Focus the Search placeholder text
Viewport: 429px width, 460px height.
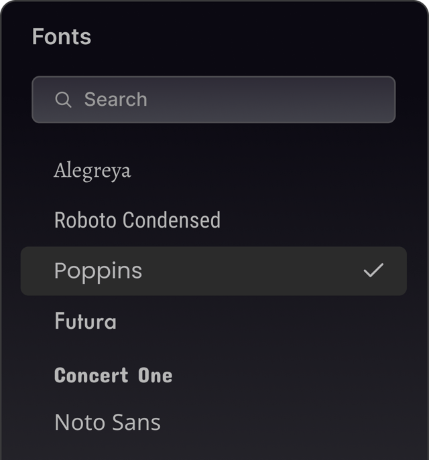point(115,100)
